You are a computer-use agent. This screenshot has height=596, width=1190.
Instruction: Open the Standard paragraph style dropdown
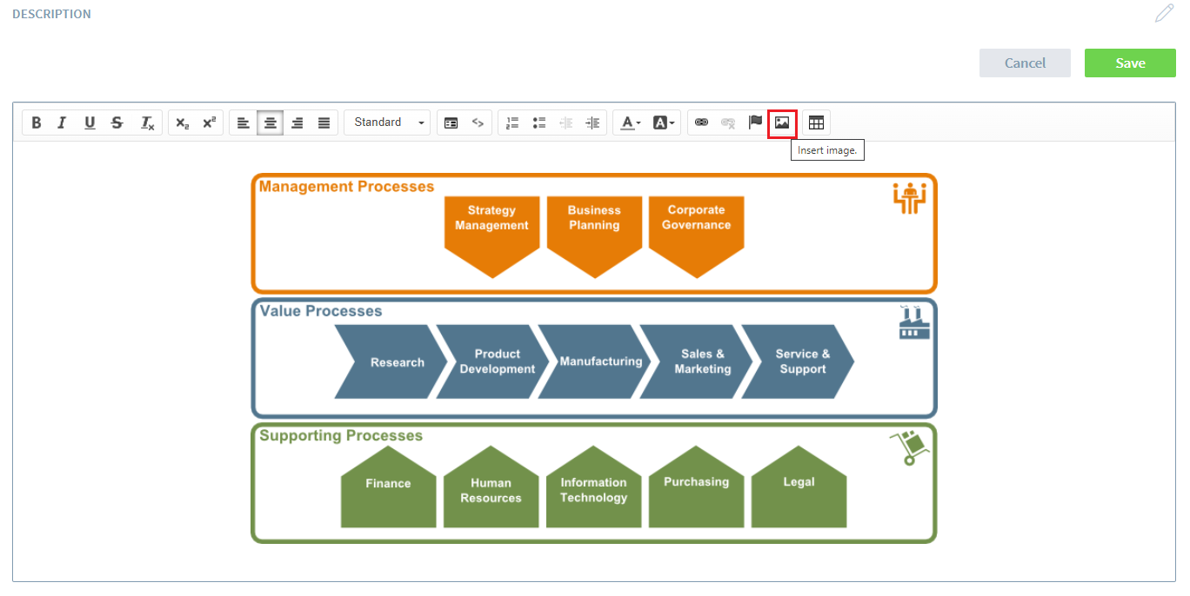[387, 123]
